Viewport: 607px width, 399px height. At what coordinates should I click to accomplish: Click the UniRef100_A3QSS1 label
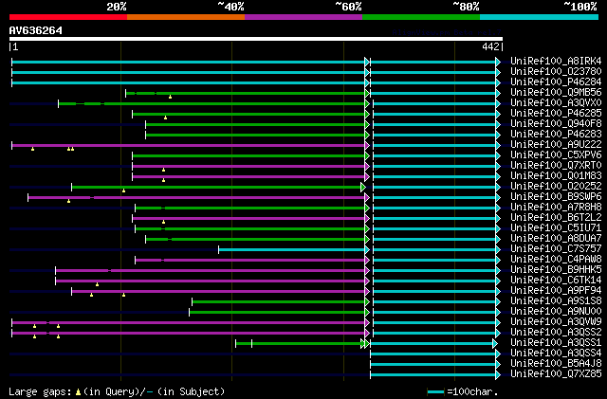point(556,343)
